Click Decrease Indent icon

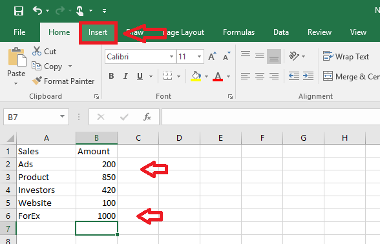294,76
